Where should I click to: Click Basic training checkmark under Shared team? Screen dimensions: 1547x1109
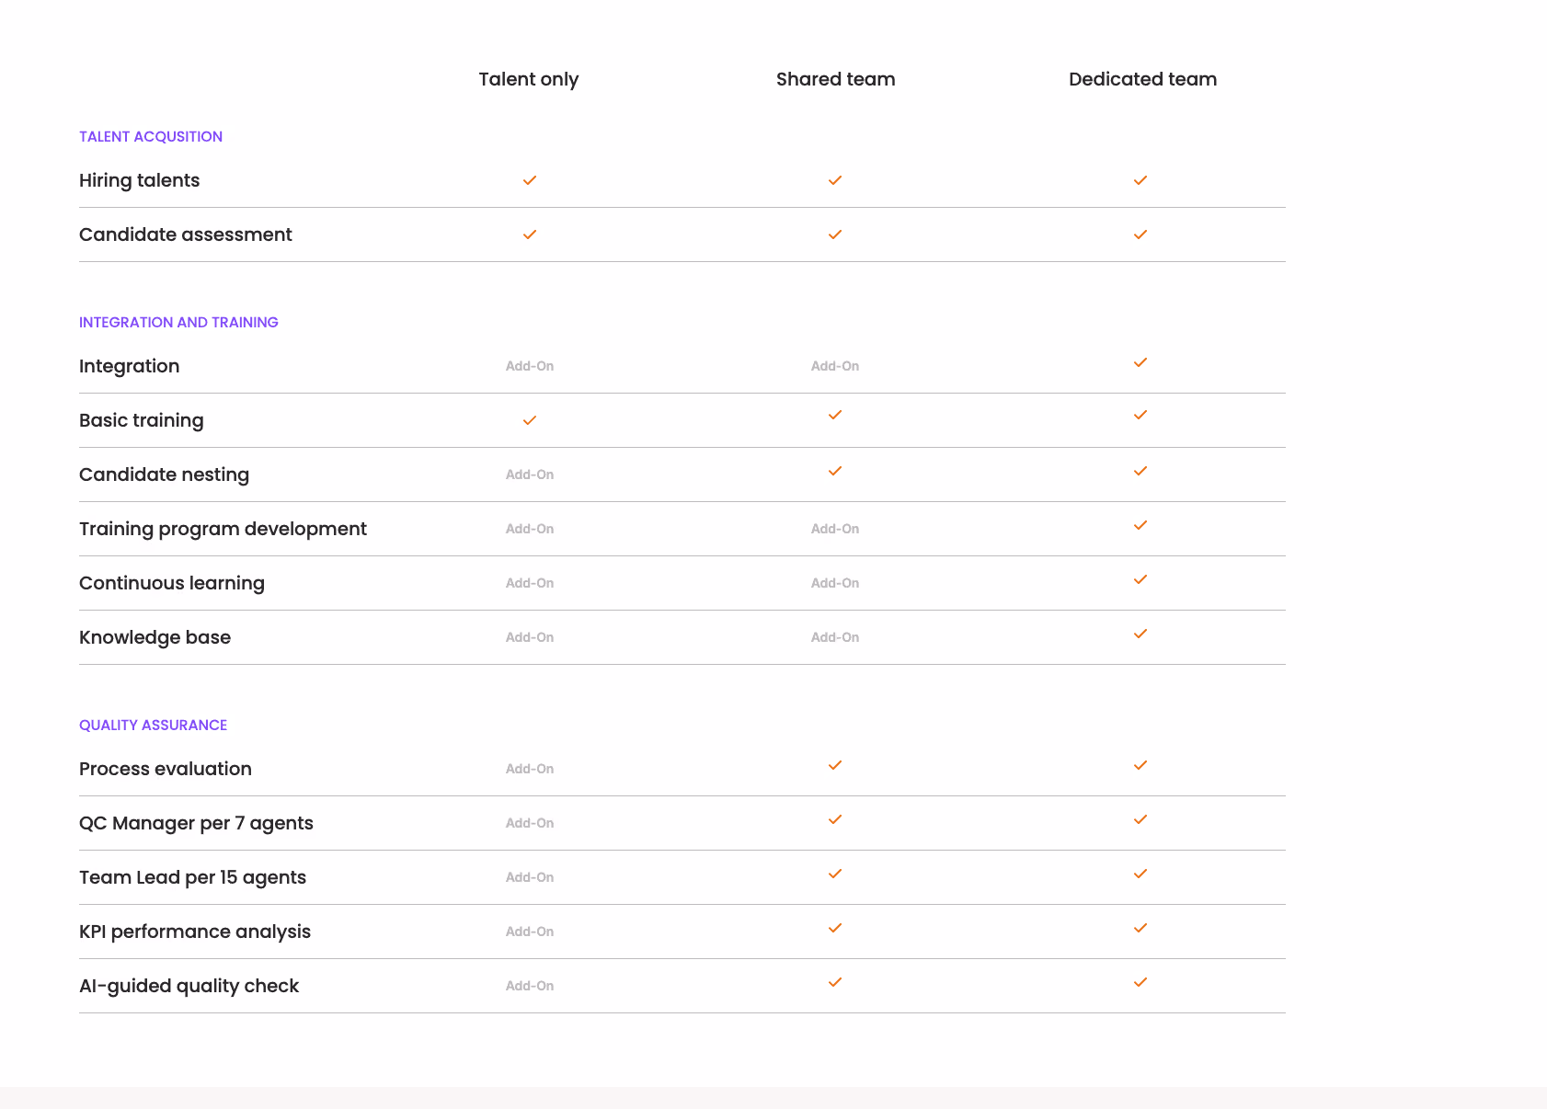[835, 415]
